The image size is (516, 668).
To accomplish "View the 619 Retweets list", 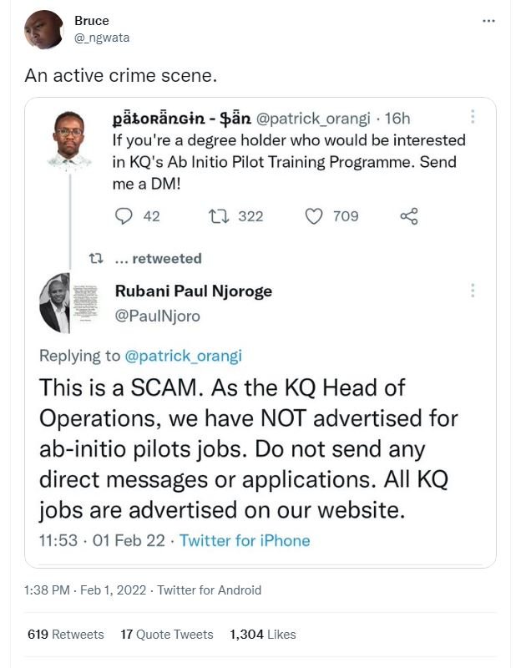I will click(x=66, y=635).
